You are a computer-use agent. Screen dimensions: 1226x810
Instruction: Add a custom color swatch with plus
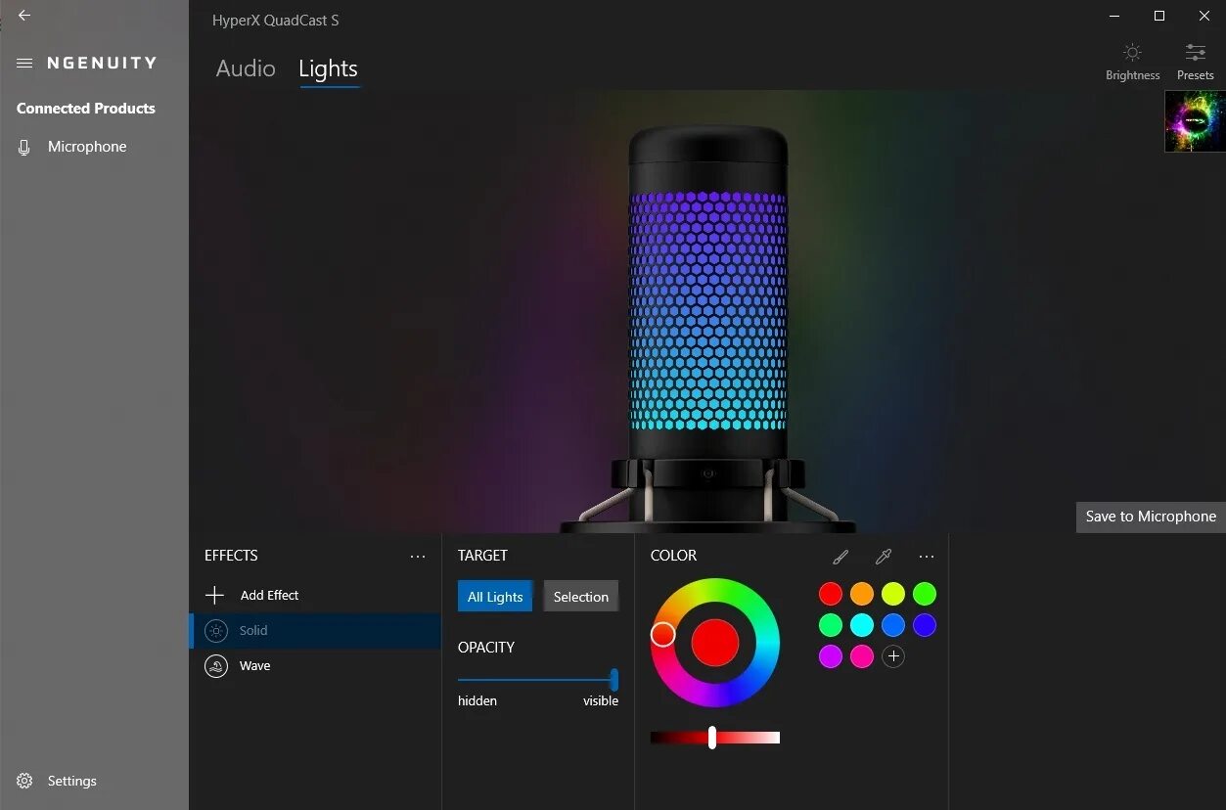tap(892, 656)
